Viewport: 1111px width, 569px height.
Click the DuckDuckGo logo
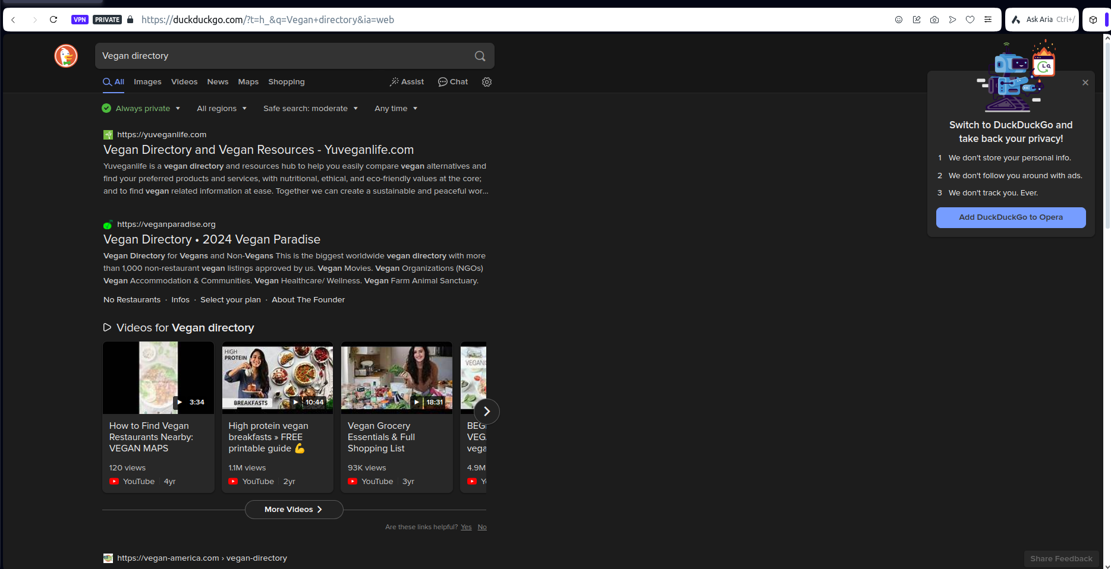(x=66, y=56)
